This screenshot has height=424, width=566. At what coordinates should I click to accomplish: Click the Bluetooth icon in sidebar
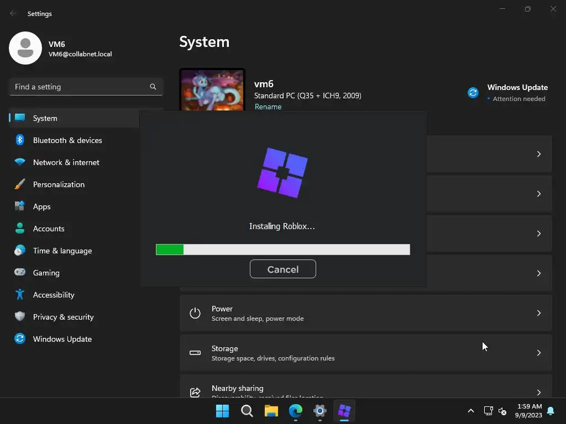pos(20,140)
